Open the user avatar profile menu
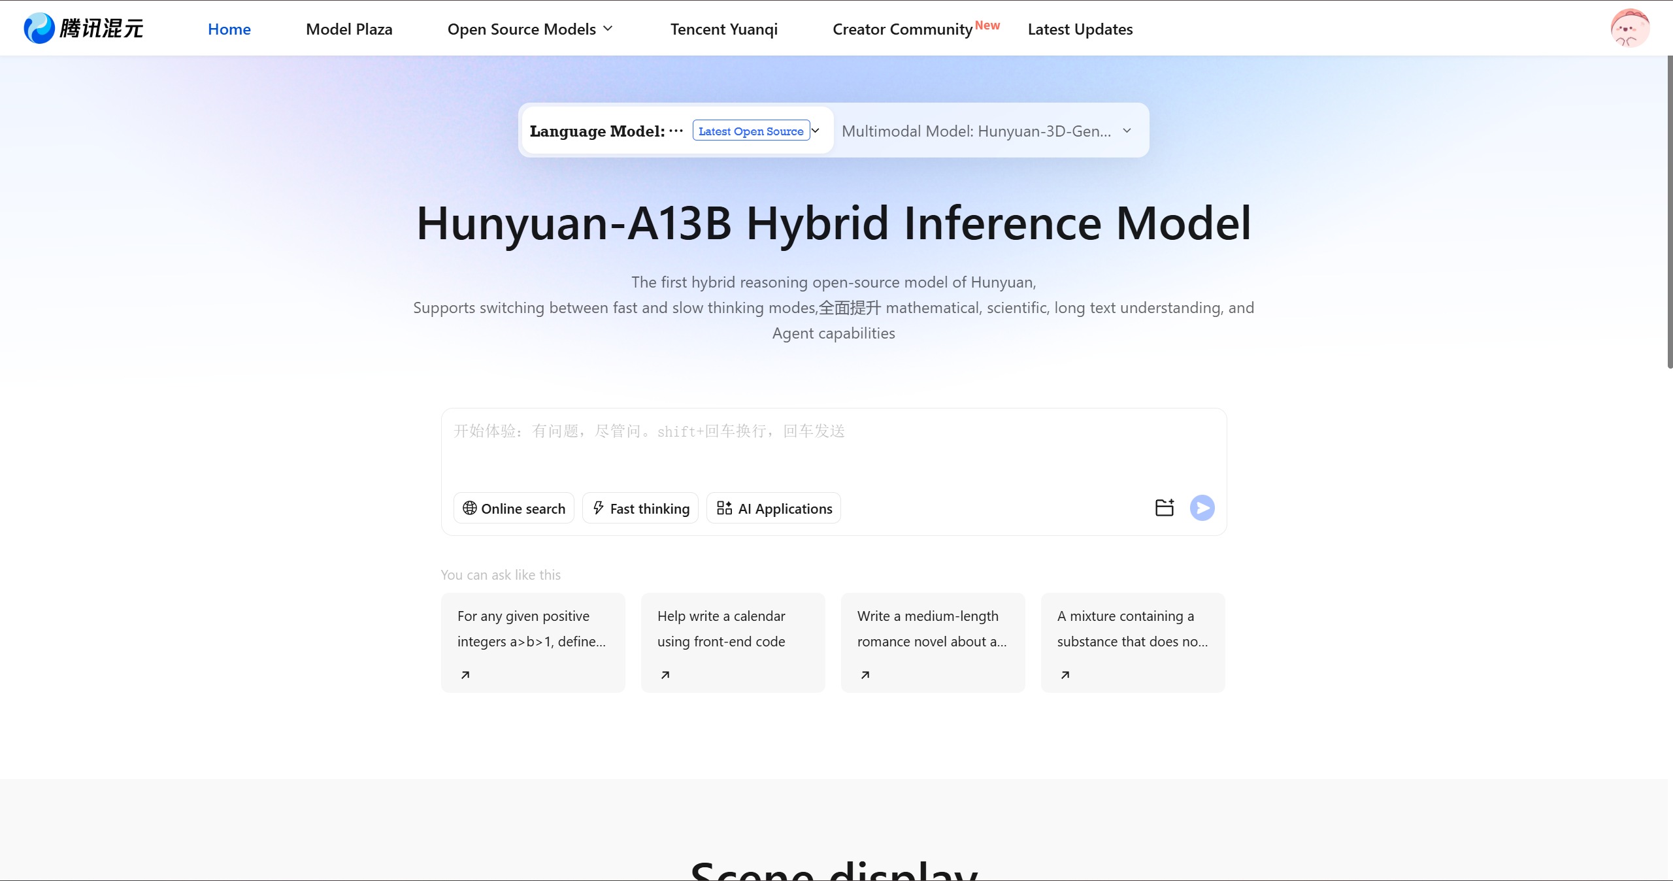1673x881 pixels. (x=1630, y=28)
